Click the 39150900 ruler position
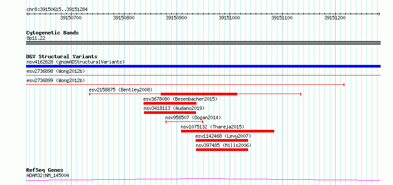The width and height of the screenshot is (393, 185). coord(177,18)
